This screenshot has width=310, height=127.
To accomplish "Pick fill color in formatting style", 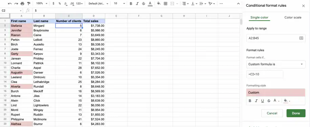I will (x=287, y=101).
